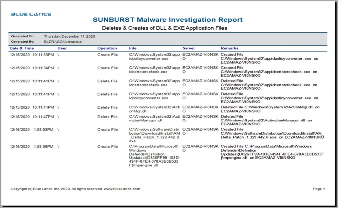
Task: Select the 'AM_Delta_Patch_1.329.442.0.exe' path in the File column
Action: click(x=154, y=135)
